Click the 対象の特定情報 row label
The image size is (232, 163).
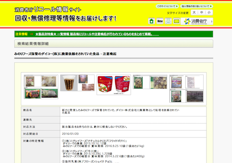33,141
